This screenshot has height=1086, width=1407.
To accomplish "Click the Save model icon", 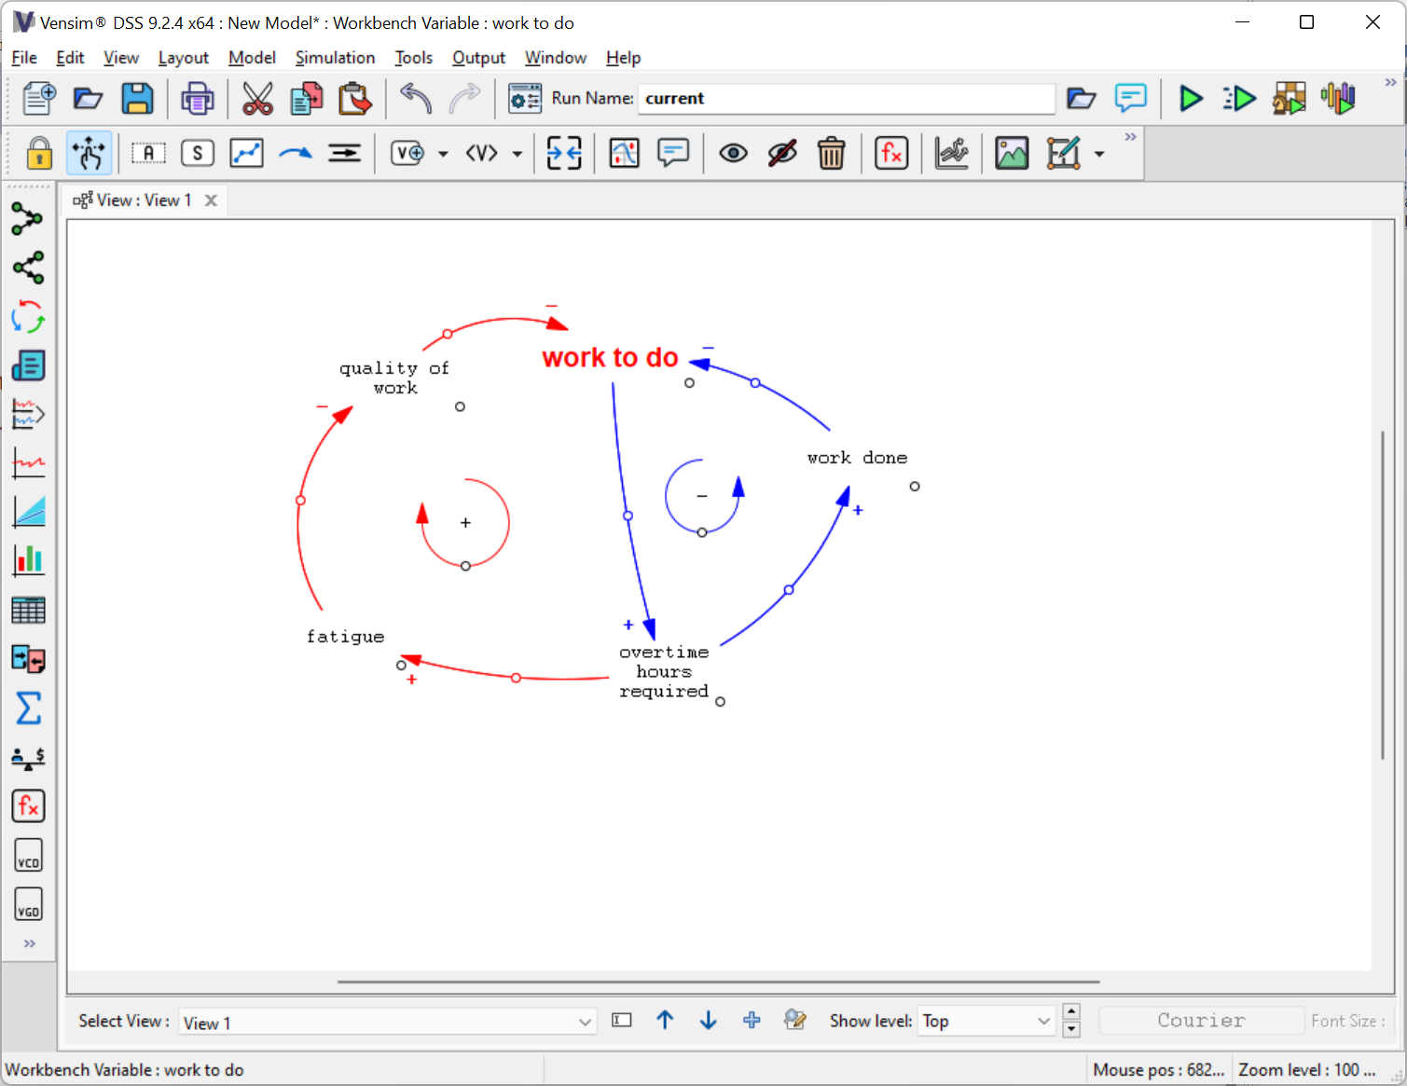I will click(137, 99).
